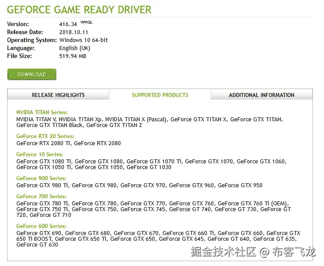Click GeForce GT 630 entry
The image size is (324, 266).
[x=37, y=245]
